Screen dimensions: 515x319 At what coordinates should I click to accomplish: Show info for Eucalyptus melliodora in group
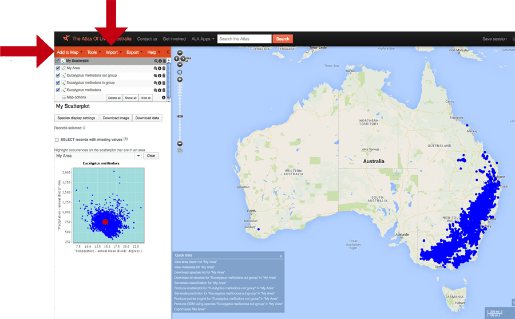[159, 83]
